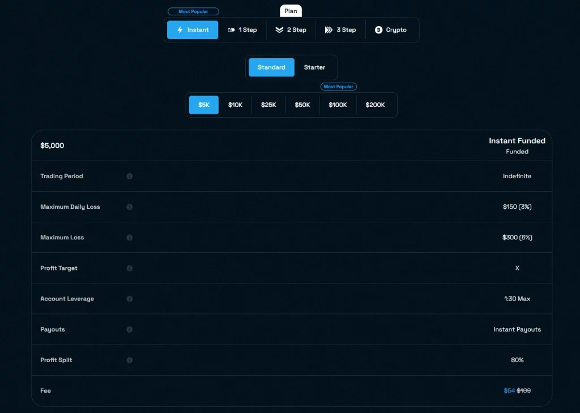580x413 pixels.
Task: Click the info icon beside Payouts
Action: 129,329
